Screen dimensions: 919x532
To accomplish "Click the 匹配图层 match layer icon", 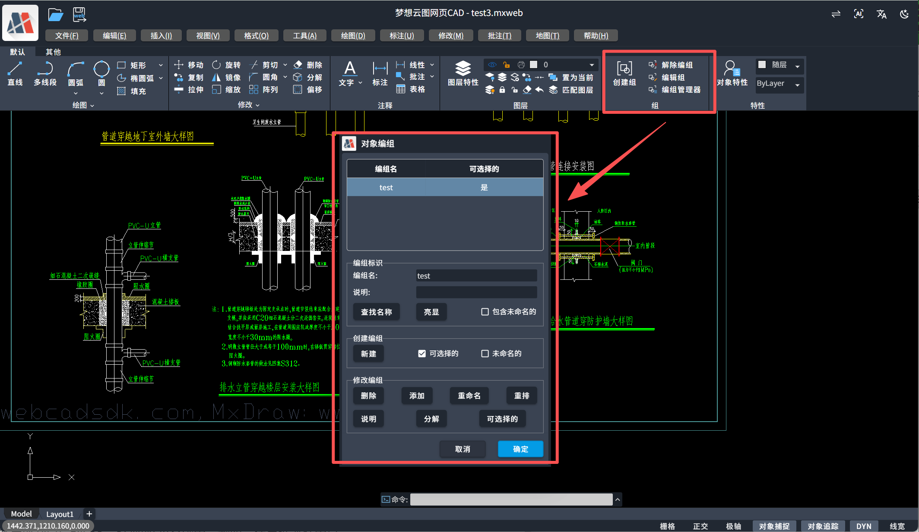I will [553, 90].
